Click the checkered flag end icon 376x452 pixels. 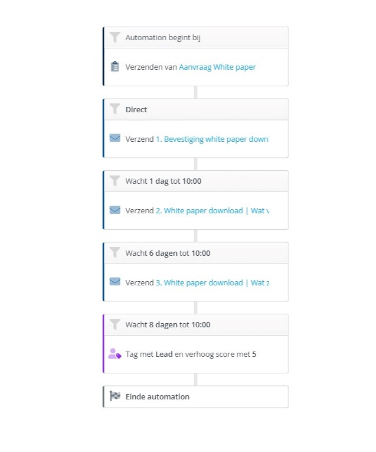point(115,396)
